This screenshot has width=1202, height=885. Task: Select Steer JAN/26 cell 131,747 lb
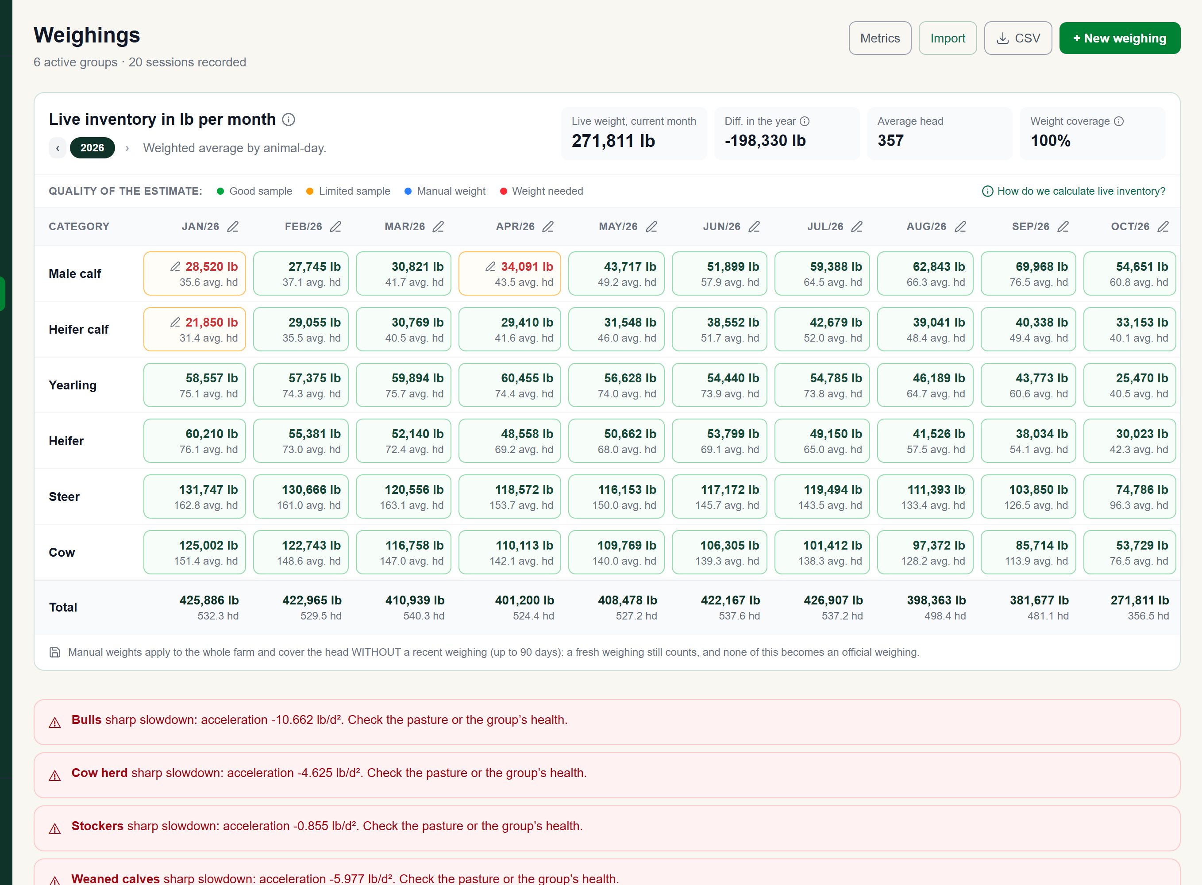click(x=194, y=496)
